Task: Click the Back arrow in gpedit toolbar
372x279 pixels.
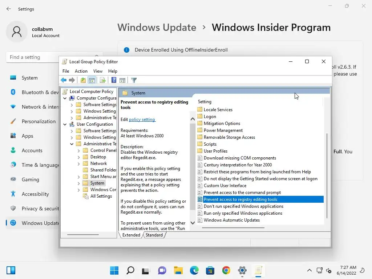Action: coord(64,80)
